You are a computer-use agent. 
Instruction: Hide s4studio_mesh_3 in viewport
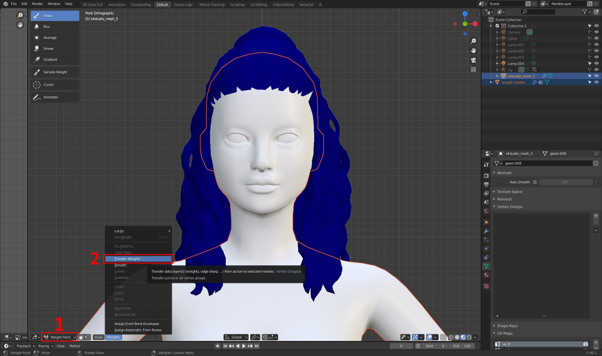(596, 76)
